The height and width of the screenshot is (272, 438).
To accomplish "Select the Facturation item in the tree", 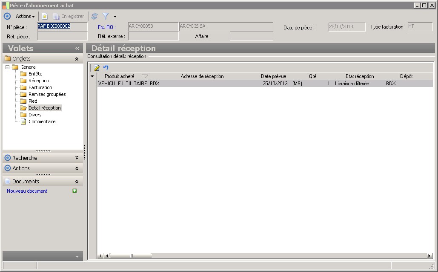I will tap(40, 87).
